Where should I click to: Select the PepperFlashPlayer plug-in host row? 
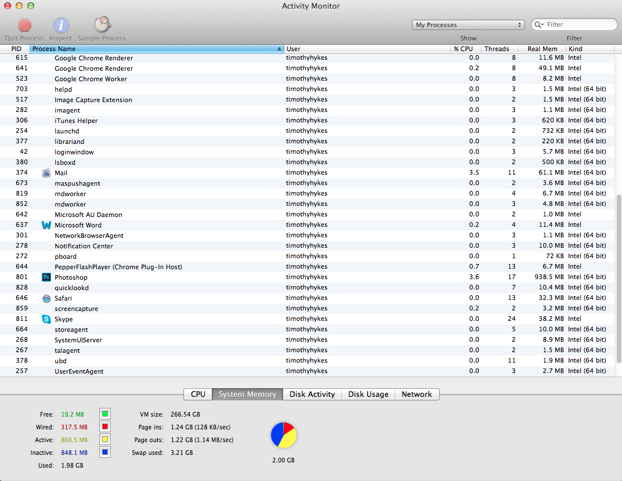308,266
